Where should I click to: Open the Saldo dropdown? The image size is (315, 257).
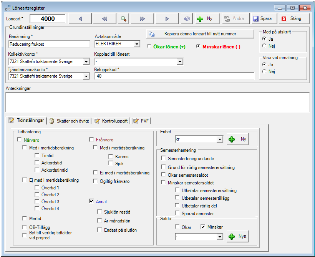click(220, 237)
